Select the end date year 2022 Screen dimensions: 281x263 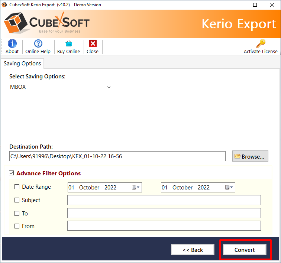(204, 187)
